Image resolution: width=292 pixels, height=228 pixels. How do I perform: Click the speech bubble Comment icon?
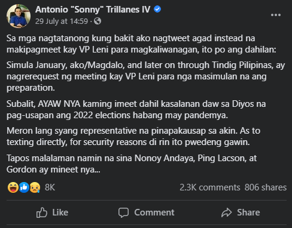point(123,212)
